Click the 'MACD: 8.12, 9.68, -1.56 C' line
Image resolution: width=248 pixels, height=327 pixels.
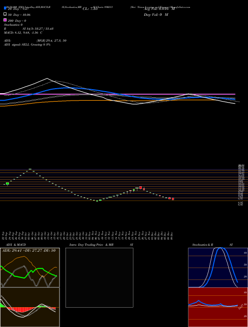pyautogui.click(x=23, y=33)
